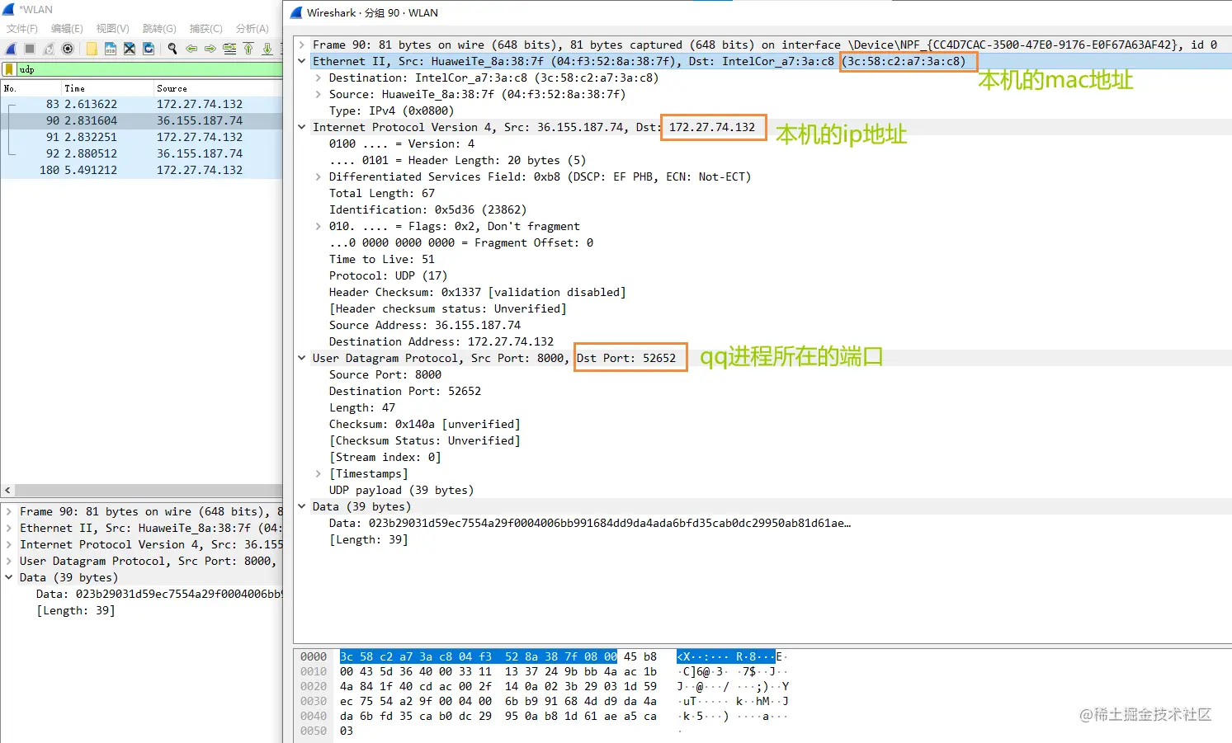The width and height of the screenshot is (1232, 743).
Task: Expand the Frame 90 line in detail window
Action: pyautogui.click(x=302, y=45)
